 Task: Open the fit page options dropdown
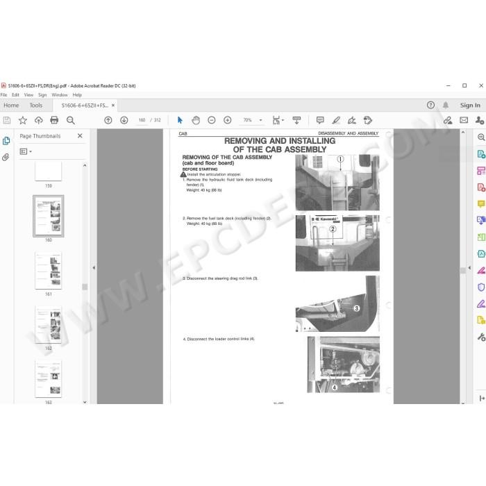tap(278, 120)
